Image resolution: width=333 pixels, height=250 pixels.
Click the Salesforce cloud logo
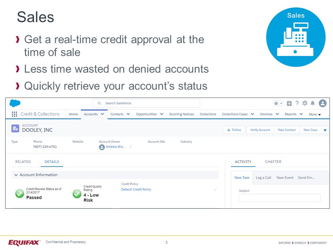coord(15,103)
